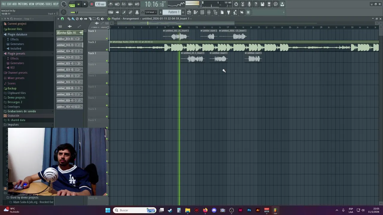Open the ADD menu

pyautogui.click(x=14, y=4)
